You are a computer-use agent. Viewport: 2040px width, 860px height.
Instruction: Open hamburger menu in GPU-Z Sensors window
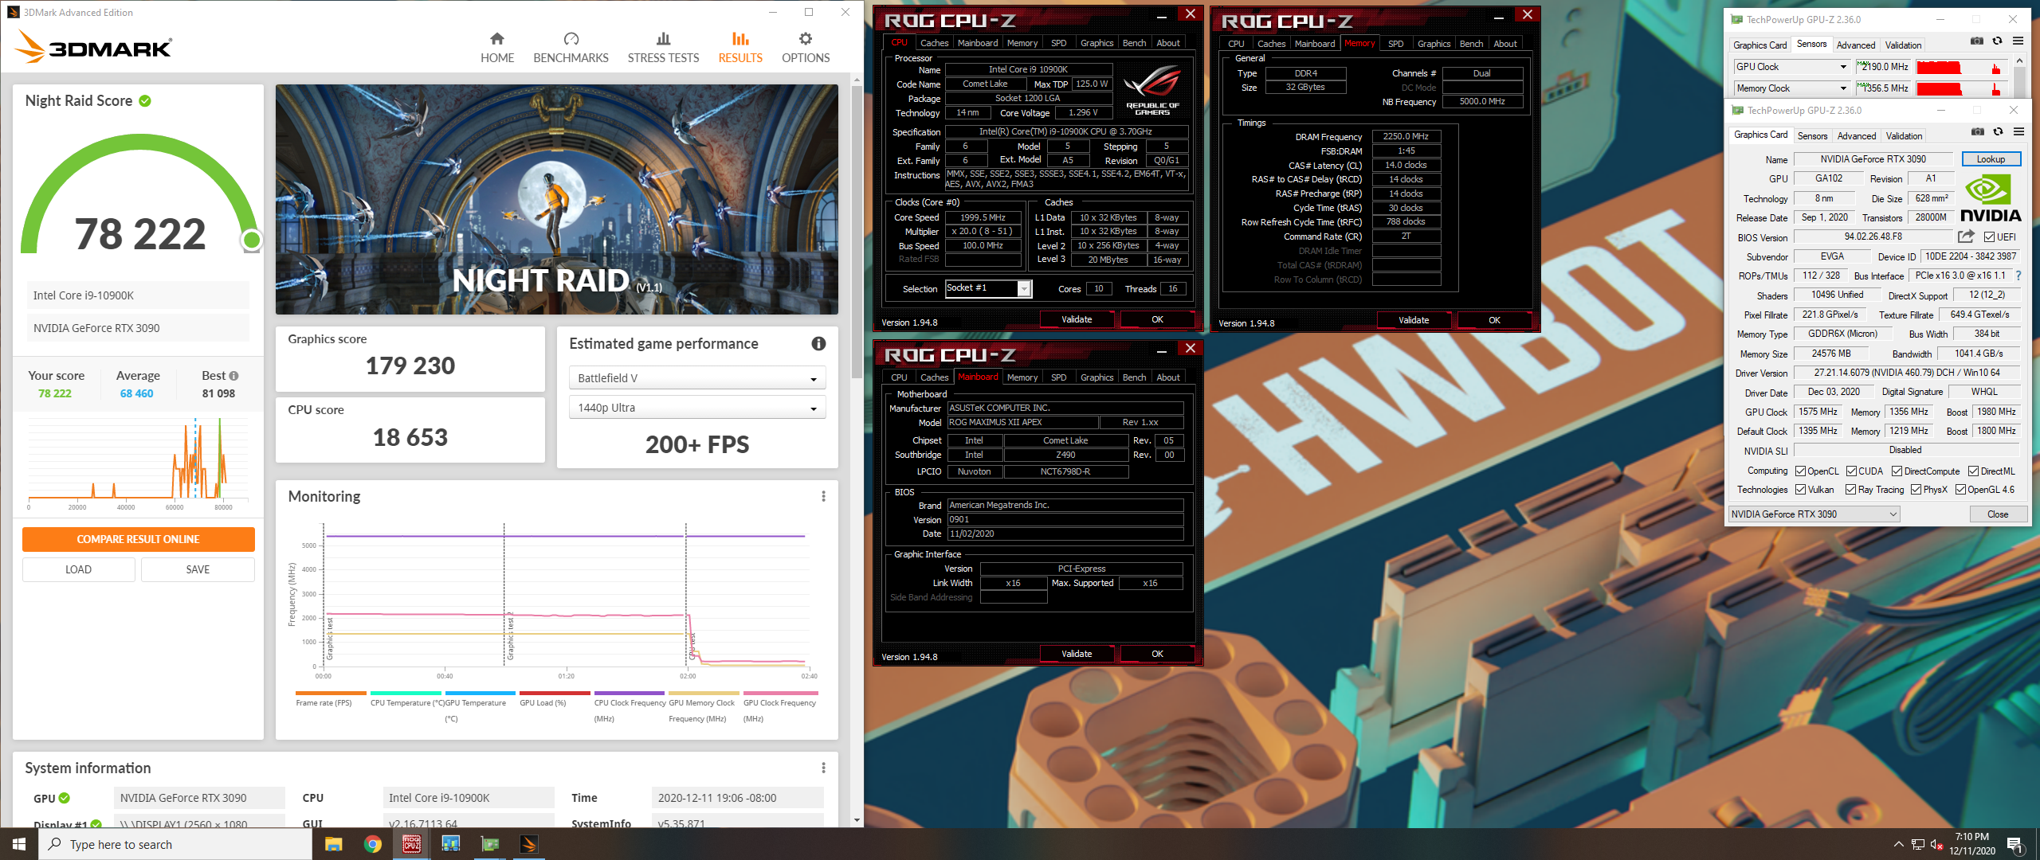point(2018,41)
